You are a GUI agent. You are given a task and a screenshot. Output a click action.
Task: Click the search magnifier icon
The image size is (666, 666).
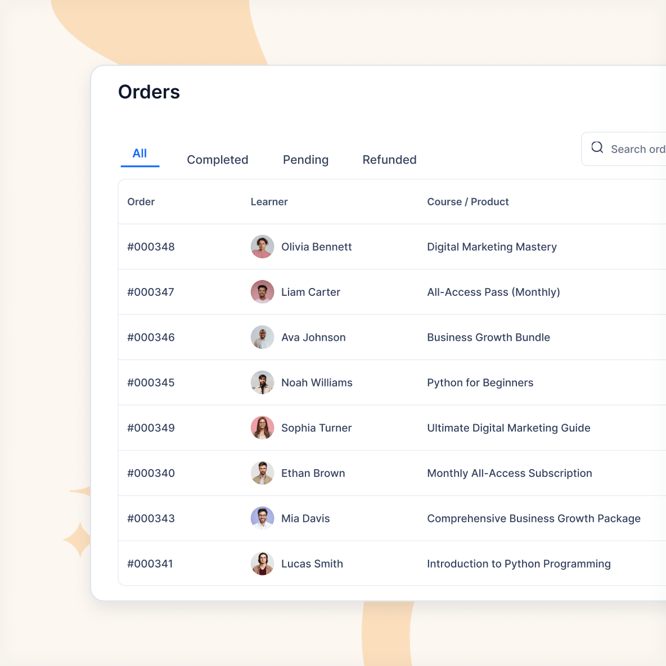coord(597,147)
